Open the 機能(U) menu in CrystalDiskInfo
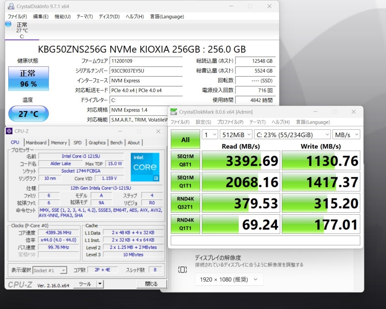Screen dimensions: 386x309 [62, 17]
